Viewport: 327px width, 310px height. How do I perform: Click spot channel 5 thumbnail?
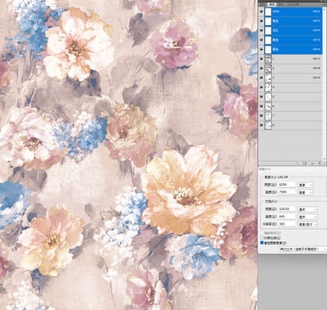[268, 97]
